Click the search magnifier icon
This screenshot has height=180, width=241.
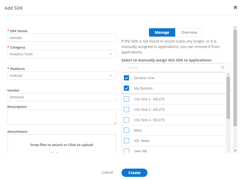223,68
